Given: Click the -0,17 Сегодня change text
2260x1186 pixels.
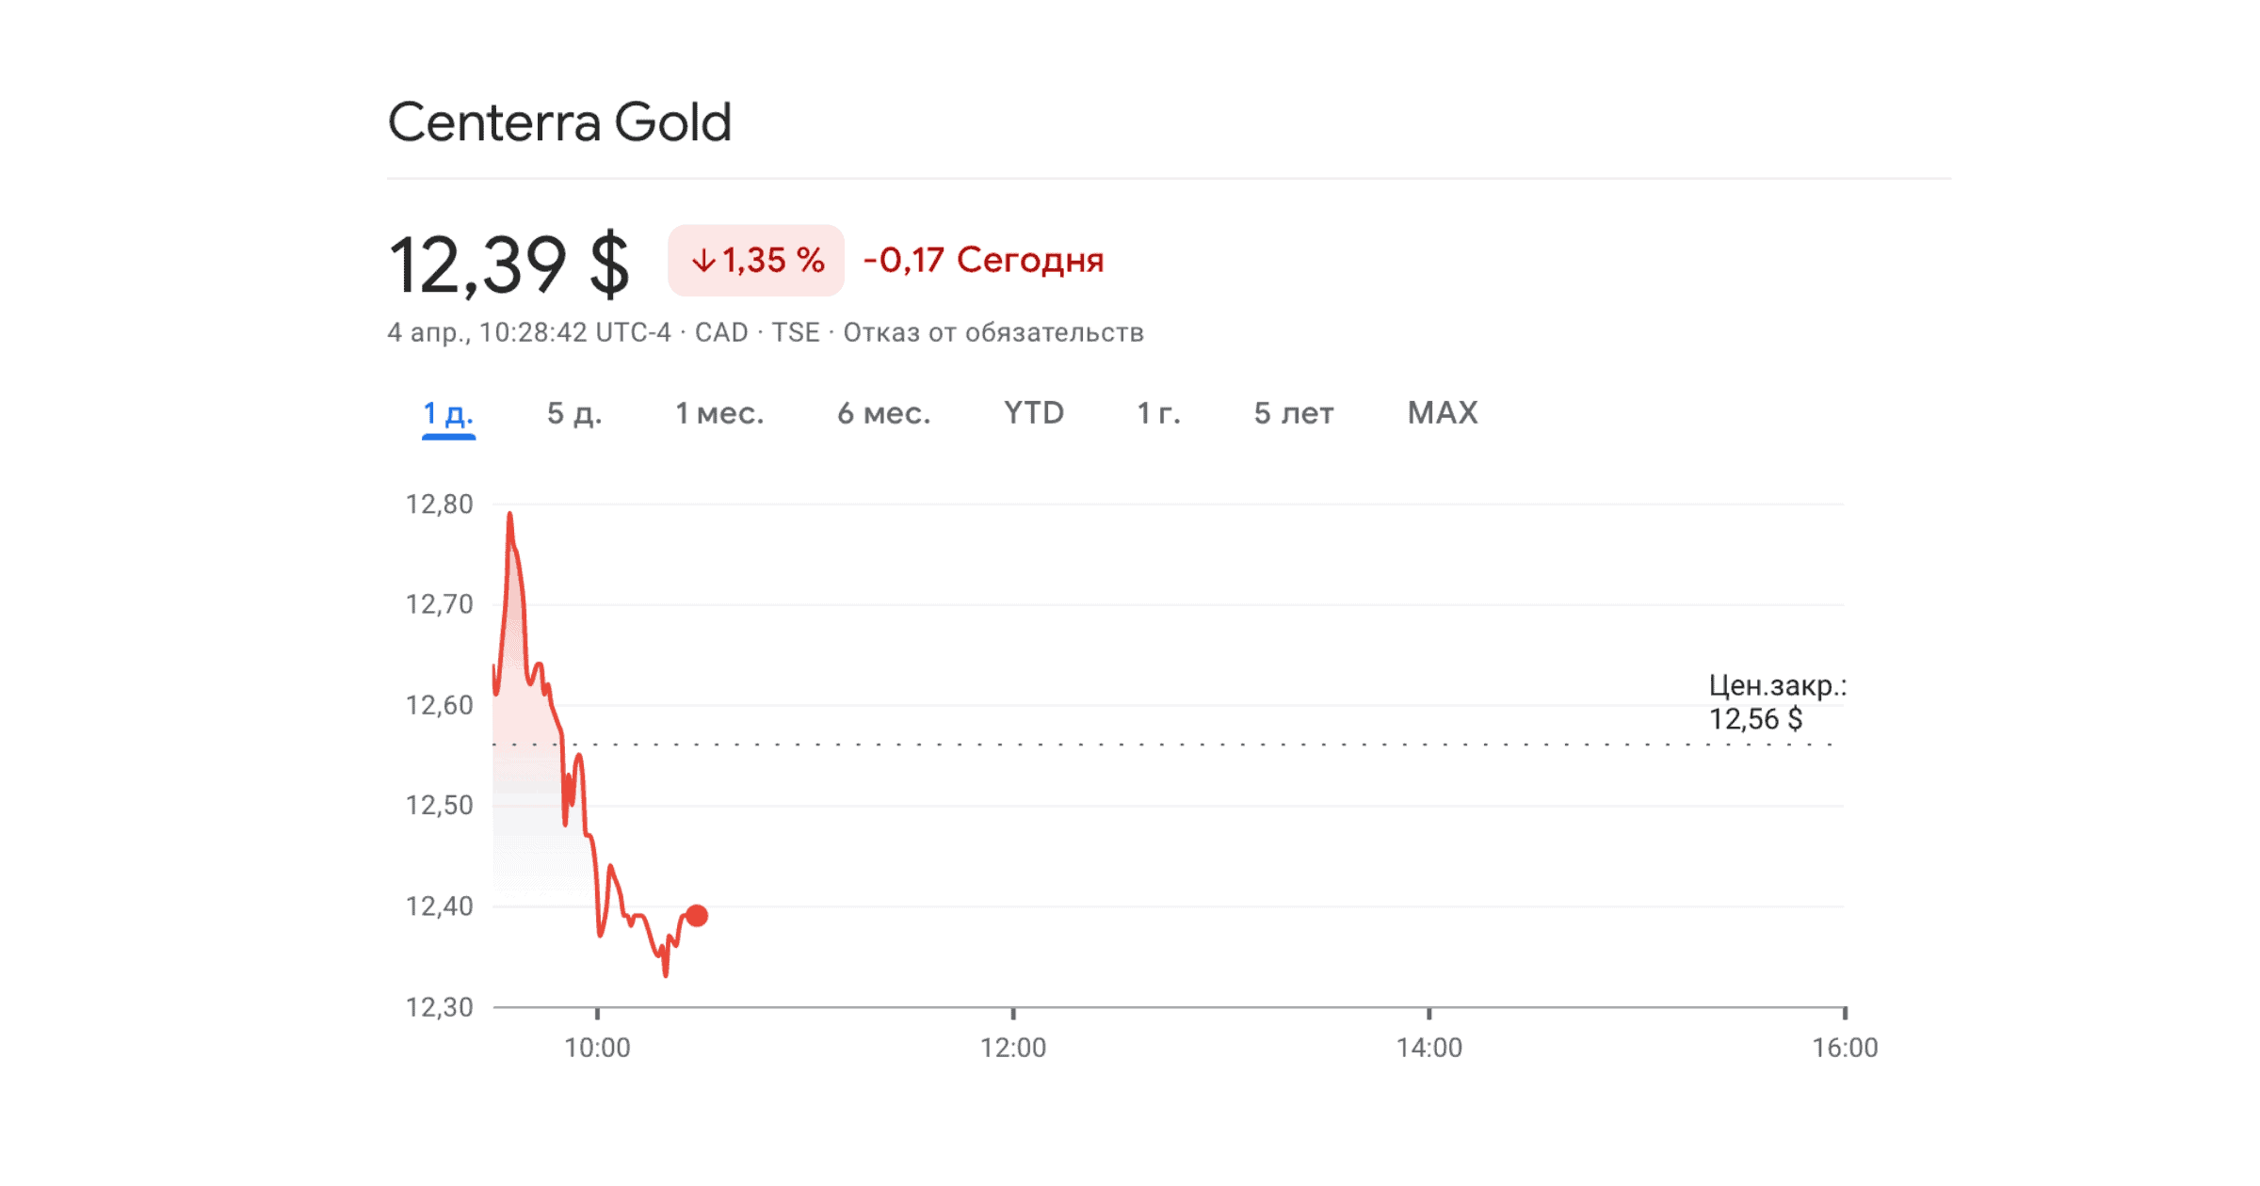Looking at the screenshot, I should 983,260.
